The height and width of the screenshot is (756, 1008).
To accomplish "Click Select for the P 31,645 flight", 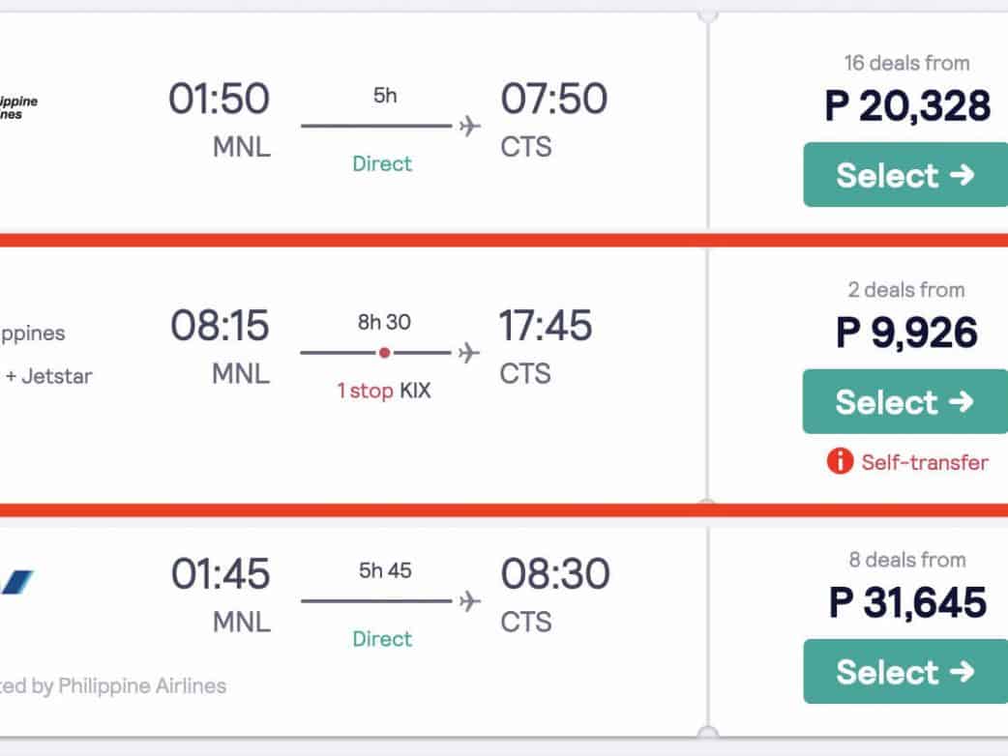I will coord(904,672).
